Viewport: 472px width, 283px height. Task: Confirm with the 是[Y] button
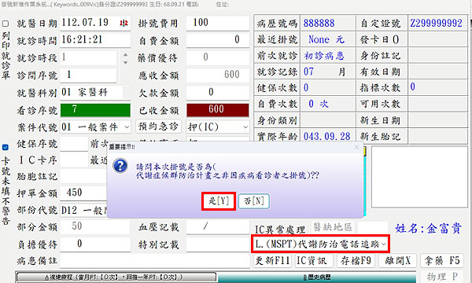(219, 201)
